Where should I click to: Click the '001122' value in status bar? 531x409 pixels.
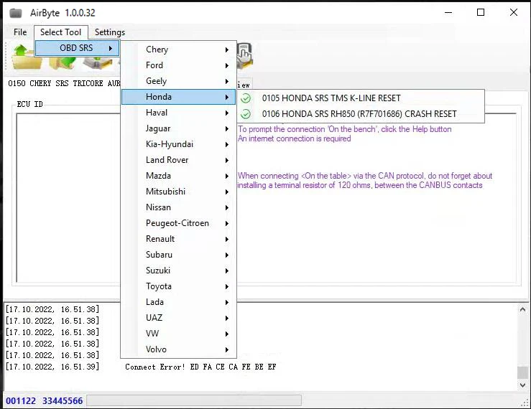pyautogui.click(x=21, y=401)
